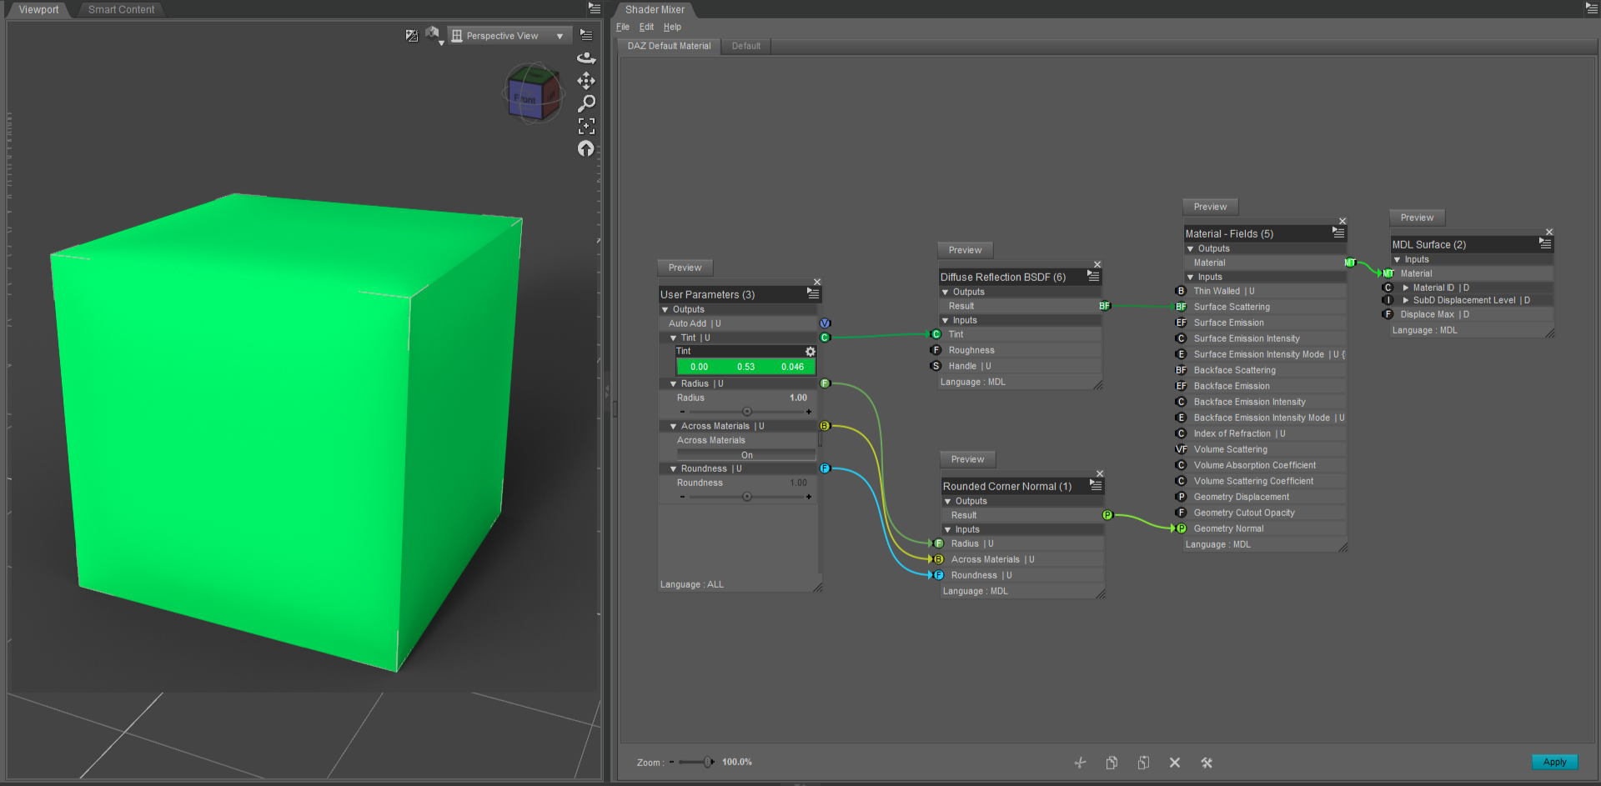Expand the Material ID | D row
Screen dimensions: 1601x786
tap(1406, 288)
